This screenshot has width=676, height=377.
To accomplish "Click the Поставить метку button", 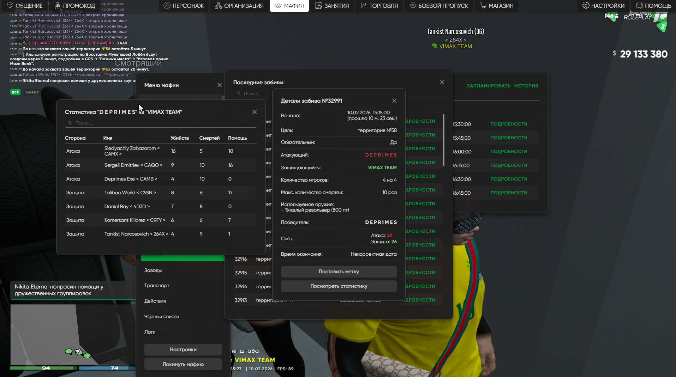I will tap(339, 272).
